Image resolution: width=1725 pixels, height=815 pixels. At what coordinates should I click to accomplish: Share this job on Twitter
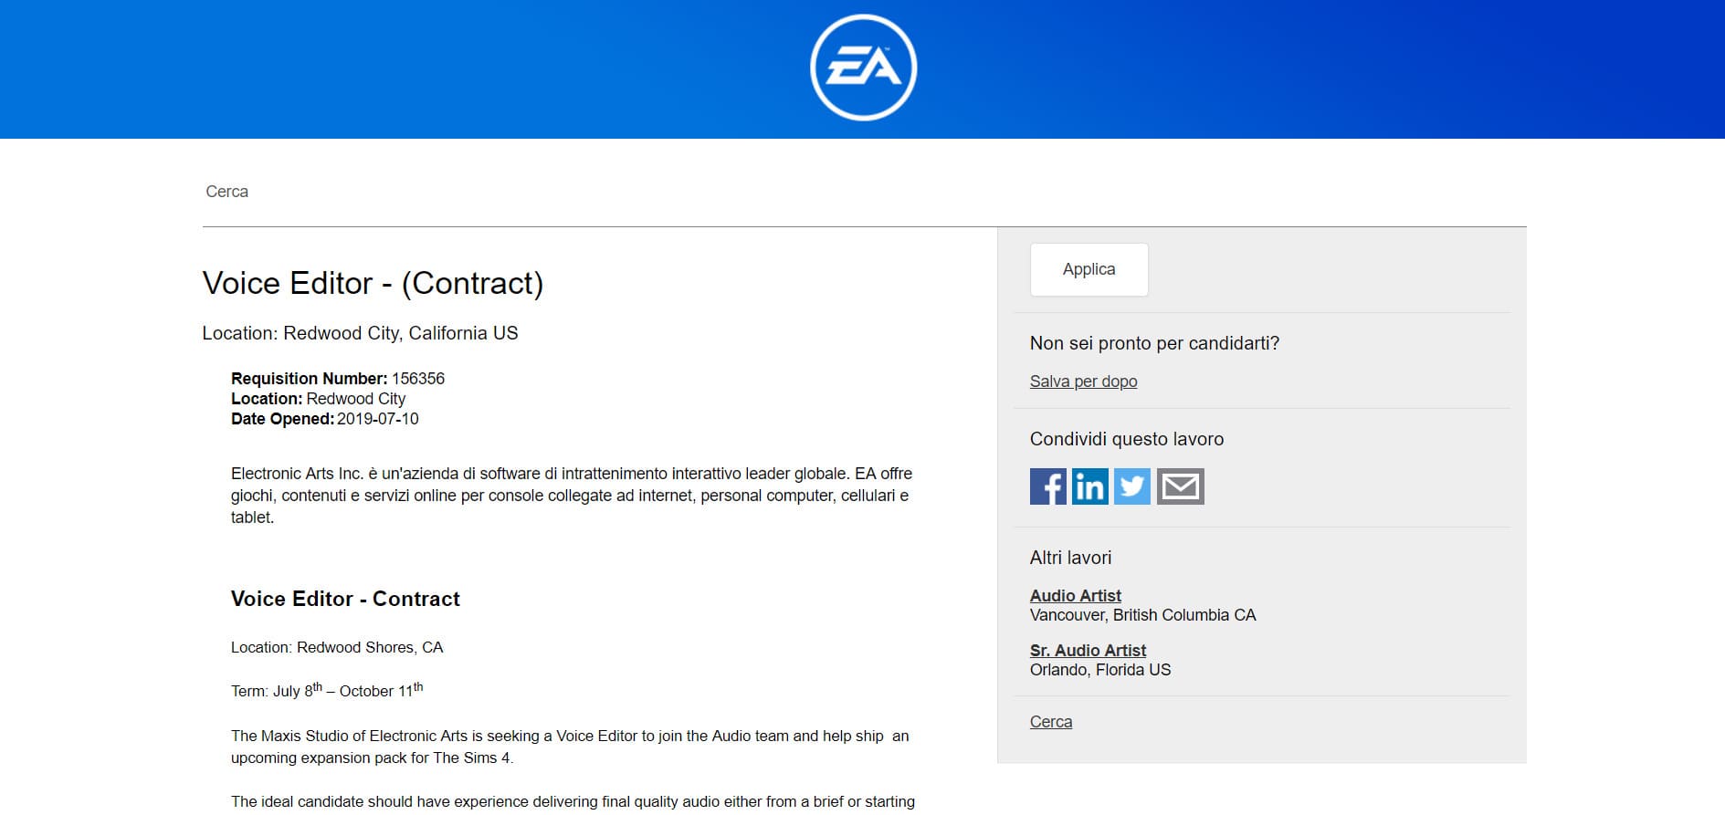coord(1131,486)
